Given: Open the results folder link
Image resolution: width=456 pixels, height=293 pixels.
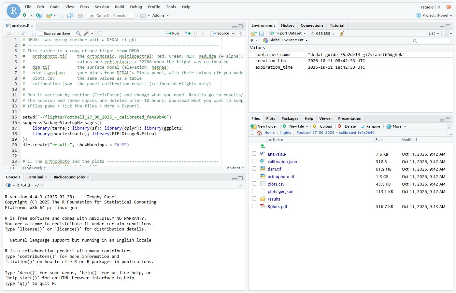Looking at the screenshot, I should tap(274, 199).
